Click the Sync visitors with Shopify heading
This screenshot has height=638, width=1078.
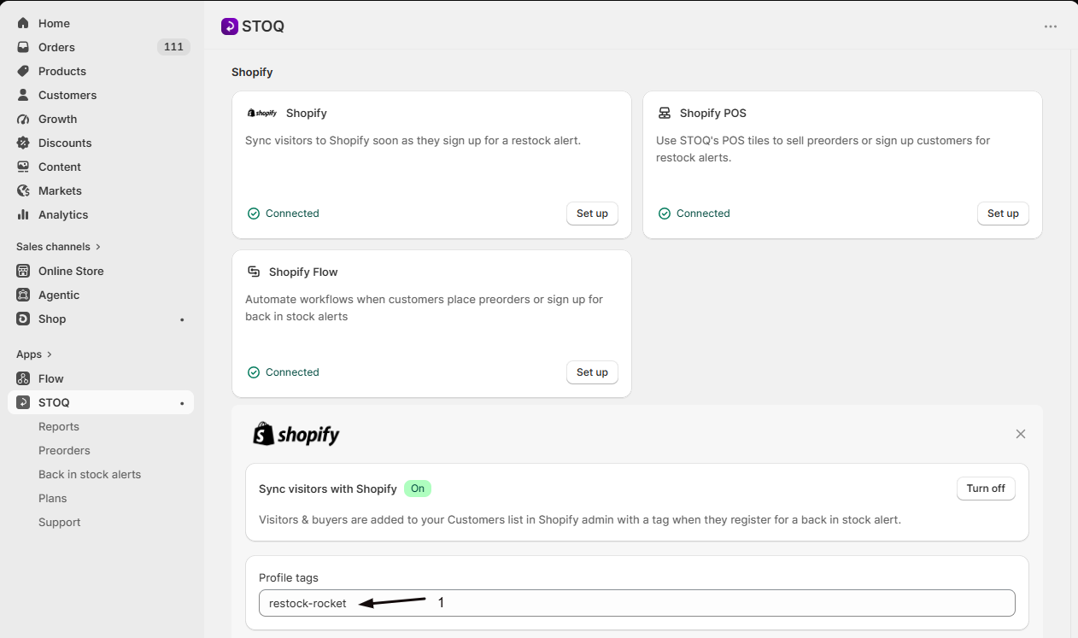click(328, 489)
